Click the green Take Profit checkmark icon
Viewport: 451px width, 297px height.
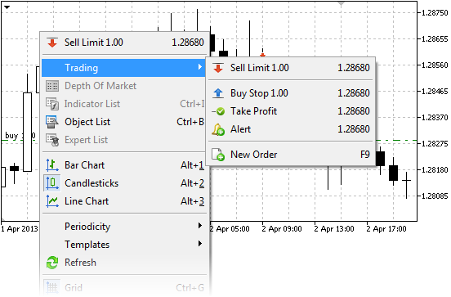pyautogui.click(x=219, y=111)
